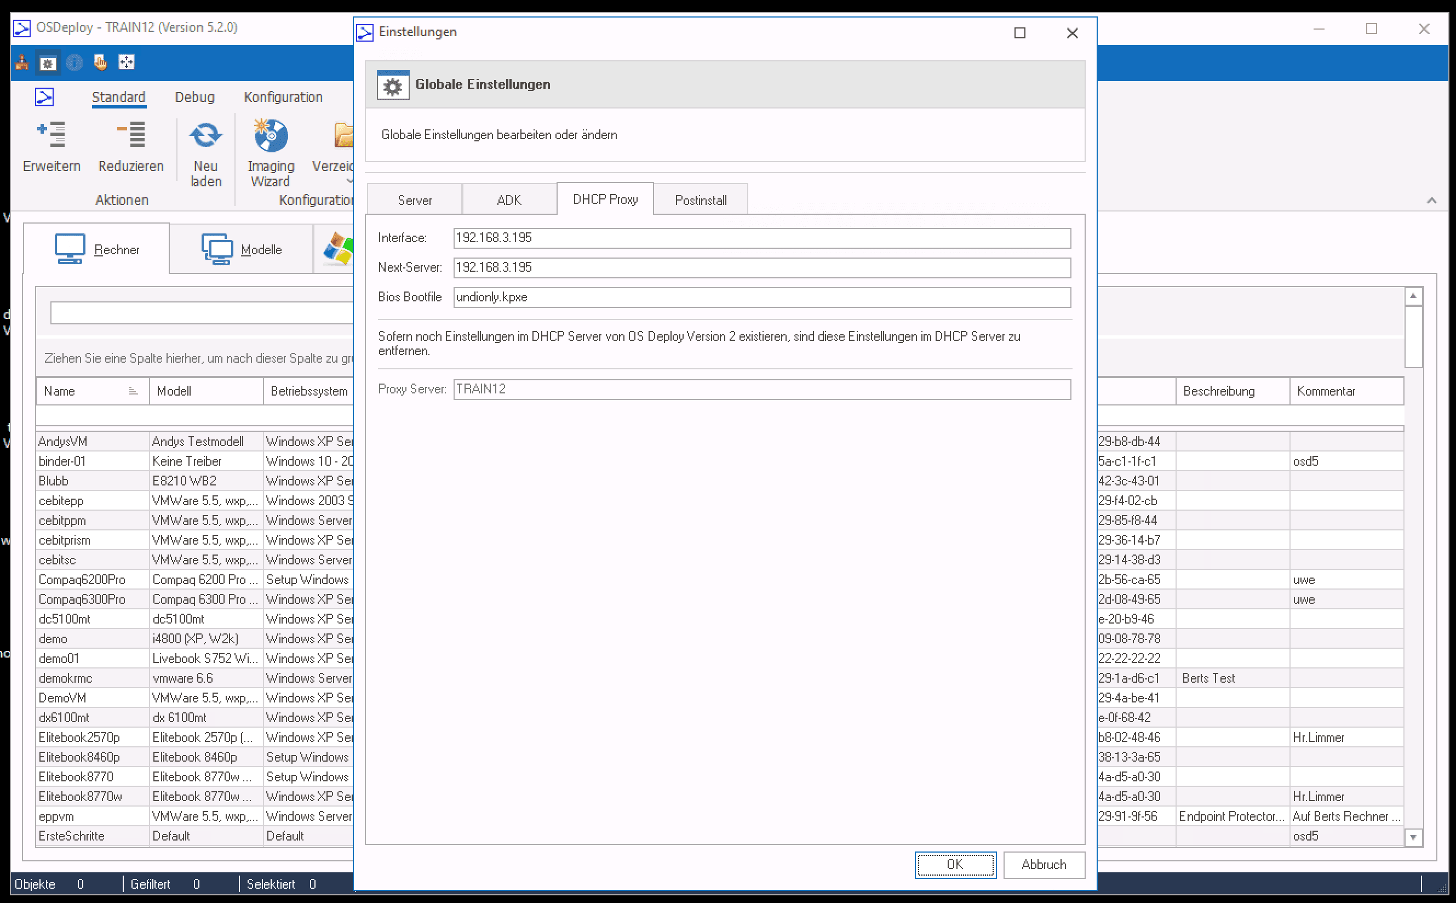
Task: Switch to the Postinstall tab
Action: [x=700, y=199]
